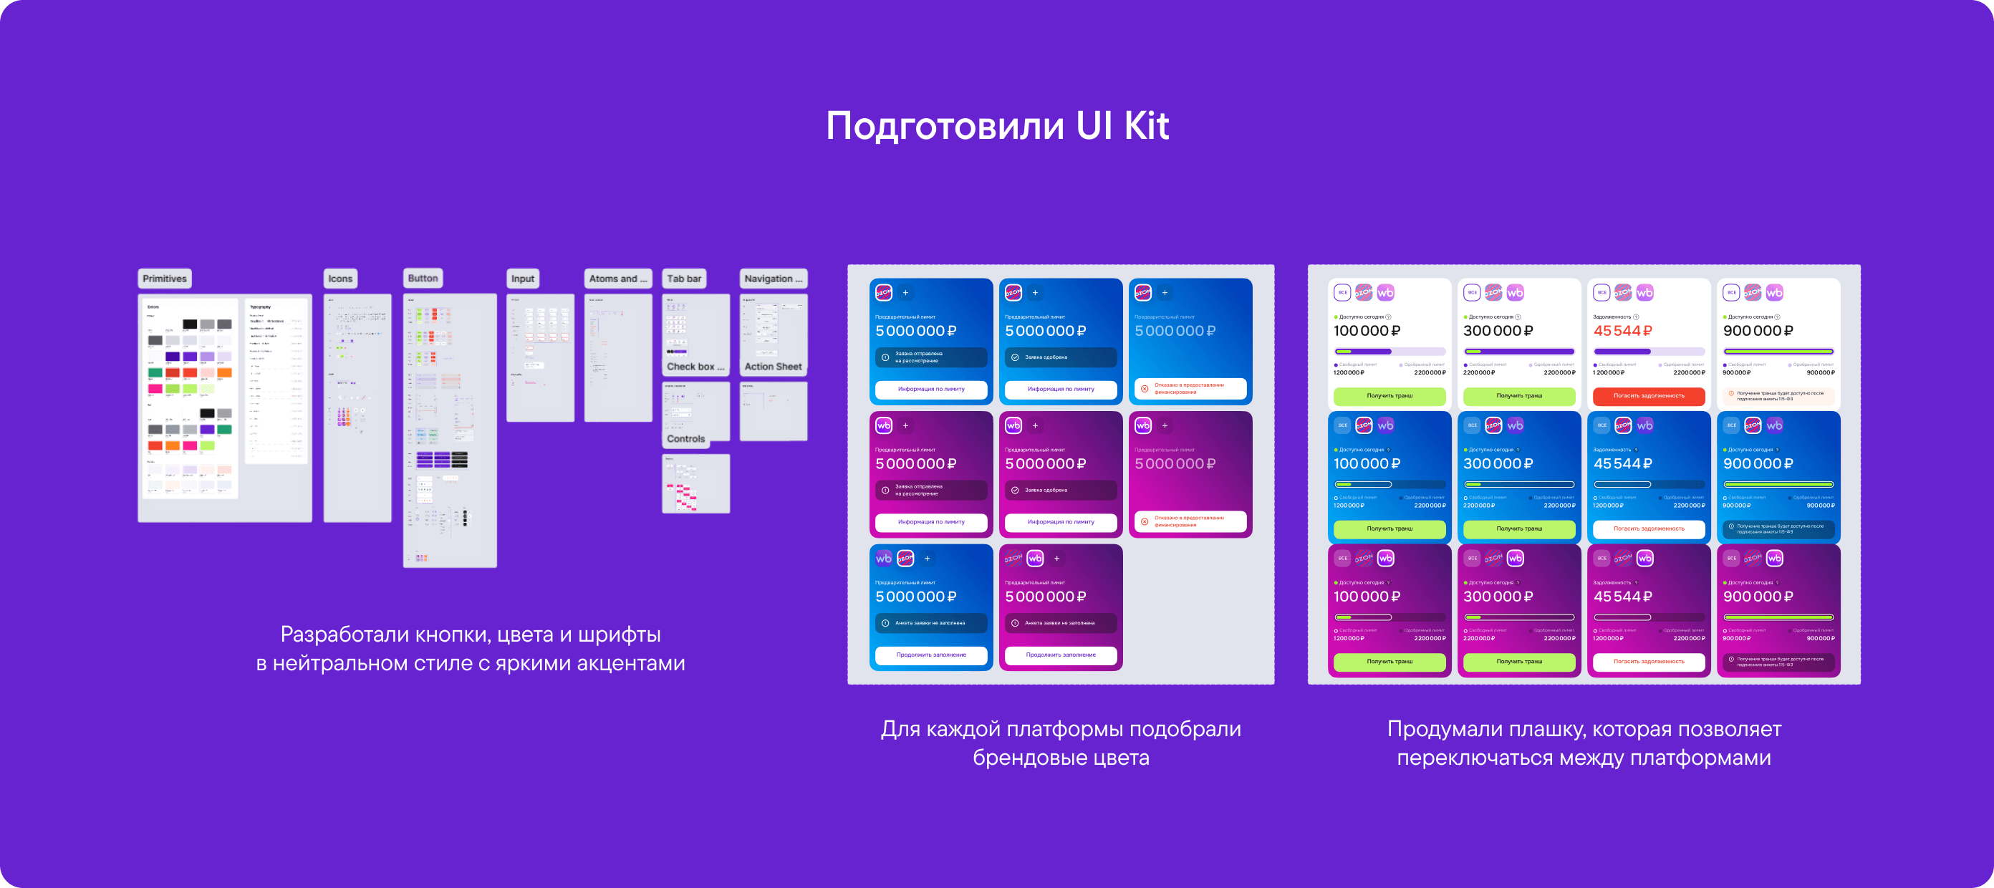Toggle ВСЕ chip on purple 300 000 ₽ card
The height and width of the screenshot is (888, 1994).
(1473, 558)
